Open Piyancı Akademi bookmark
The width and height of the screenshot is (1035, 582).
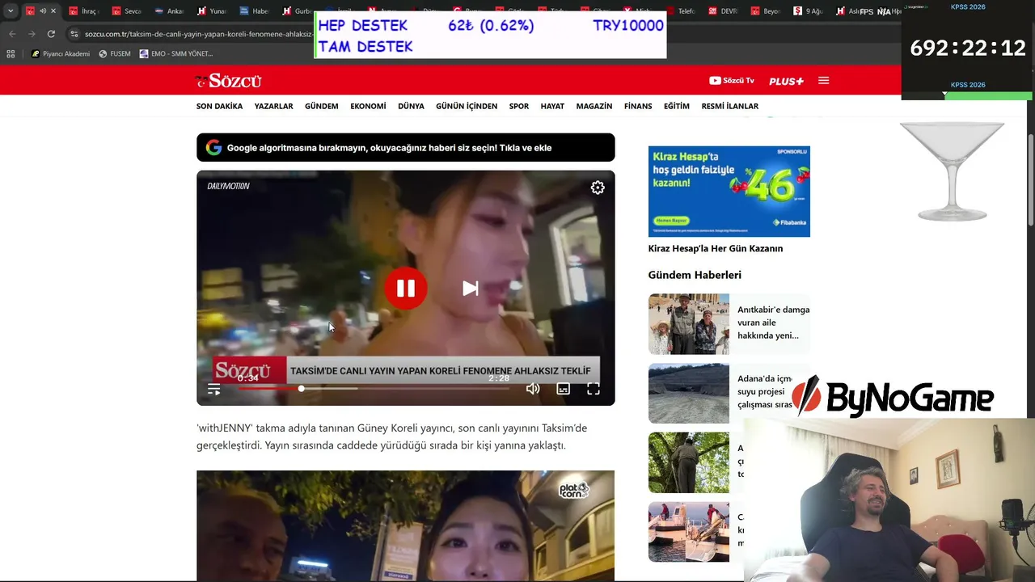61,54
